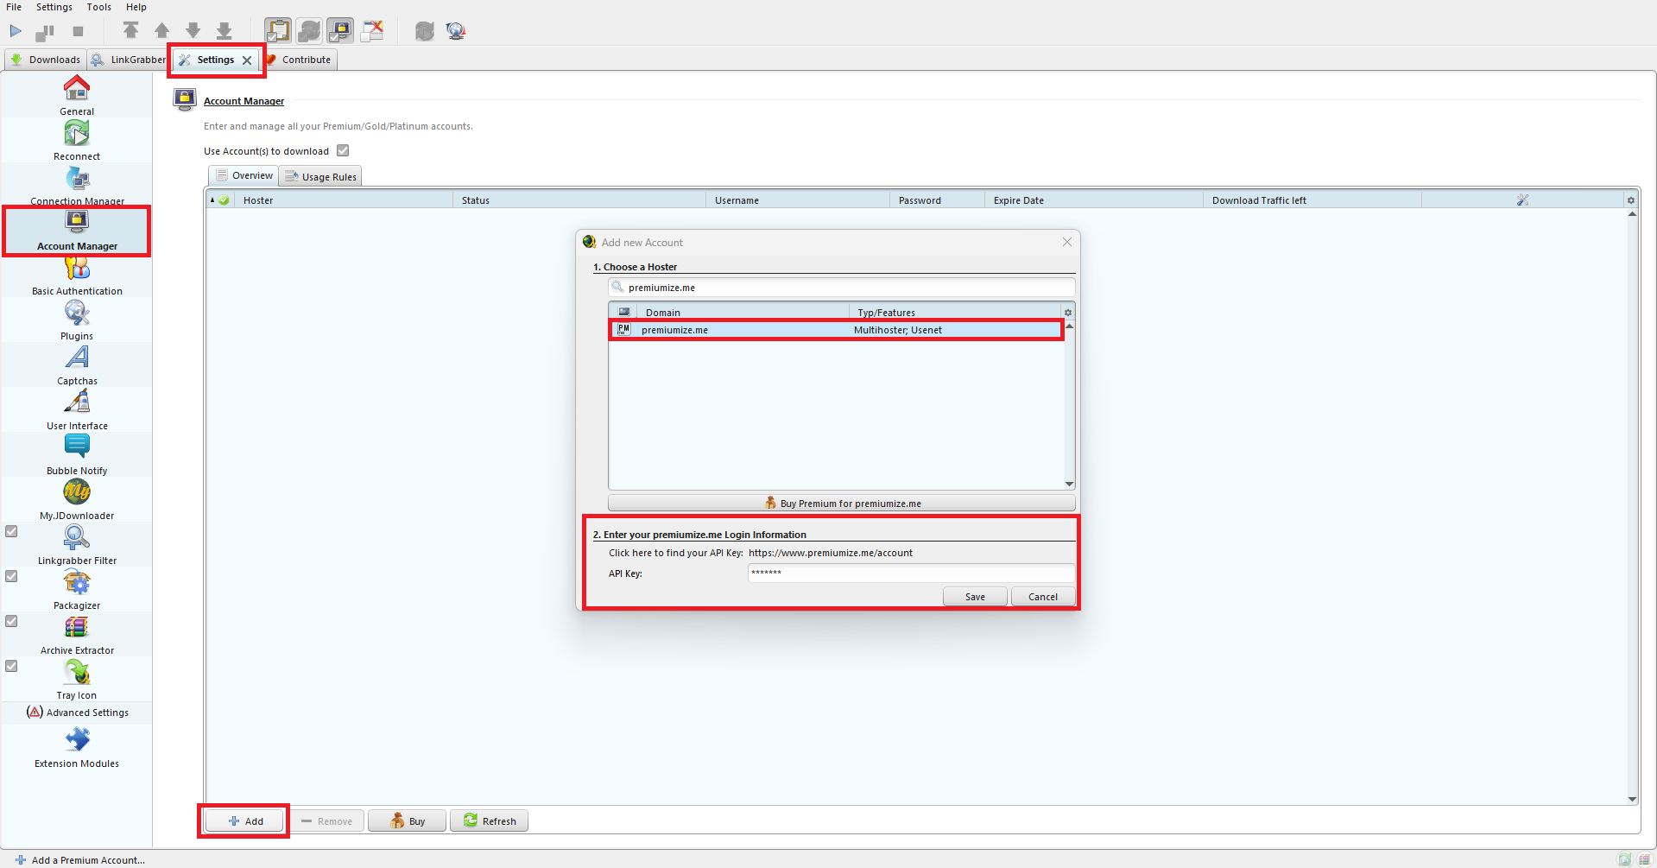The width and height of the screenshot is (1657, 868).
Task: Click Add to add an account
Action: coord(245,820)
